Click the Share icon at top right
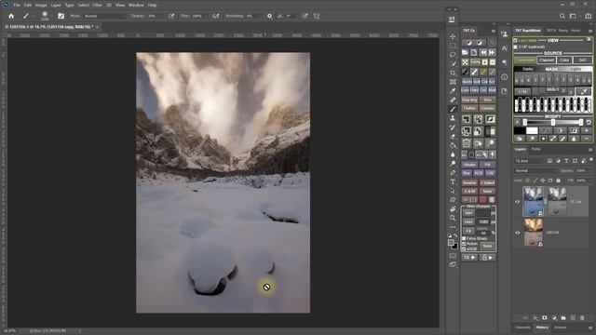This screenshot has height=335, width=596. 589,16
